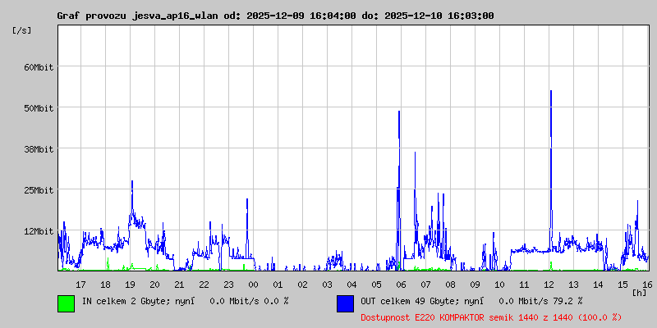Click the blue OUT legend swatch
Screen dimensions: 657x328
[x=345, y=303]
